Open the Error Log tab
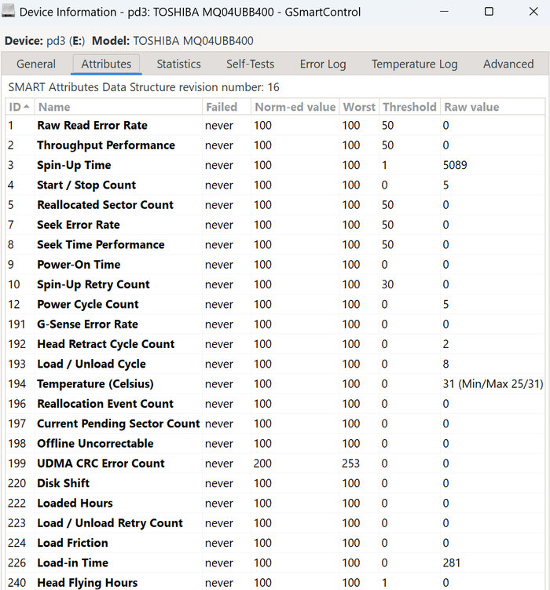The image size is (550, 590). 324,64
